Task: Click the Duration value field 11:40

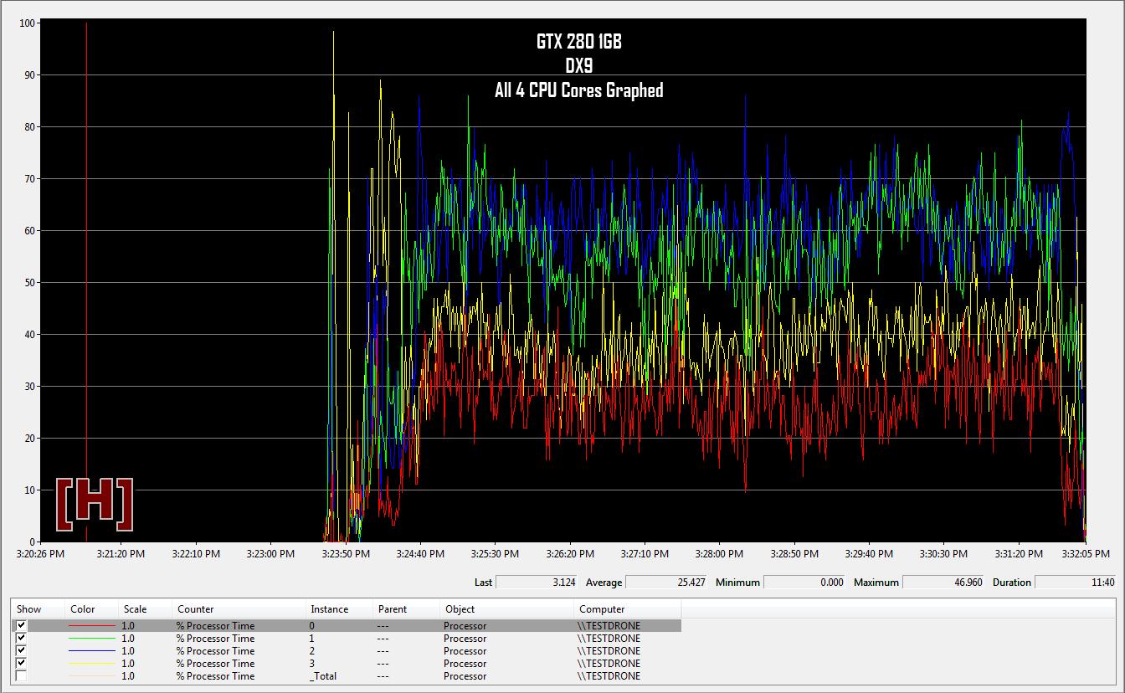Action: click(x=1076, y=582)
